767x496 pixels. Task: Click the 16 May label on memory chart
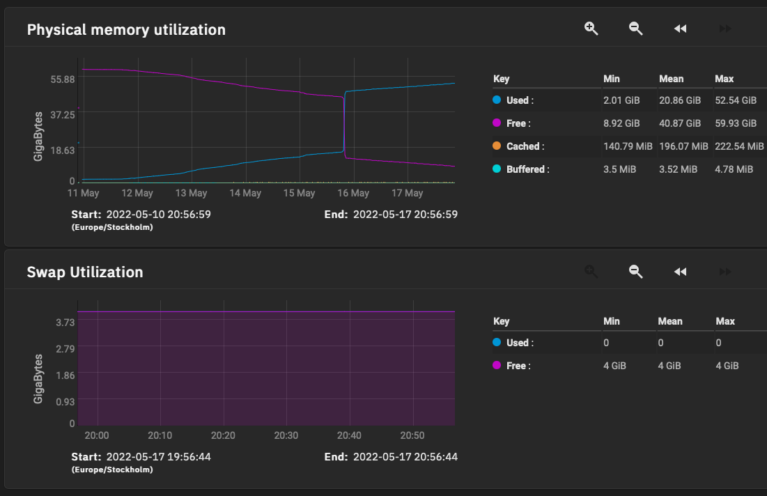354,193
